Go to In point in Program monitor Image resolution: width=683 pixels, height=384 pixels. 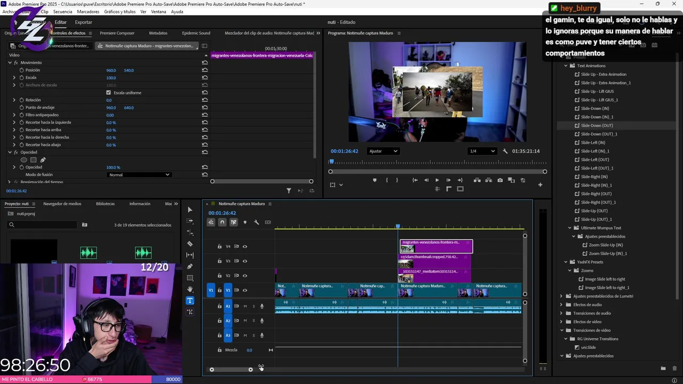[x=415, y=180]
